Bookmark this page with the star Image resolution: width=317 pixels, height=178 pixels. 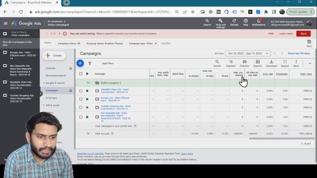pyautogui.click(x=193, y=12)
